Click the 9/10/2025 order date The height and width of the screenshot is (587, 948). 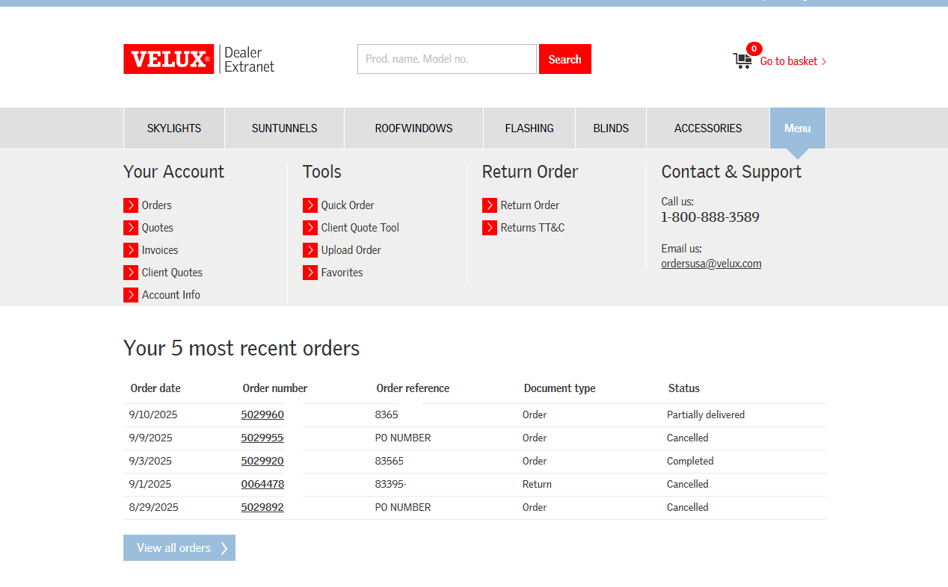[x=153, y=414]
